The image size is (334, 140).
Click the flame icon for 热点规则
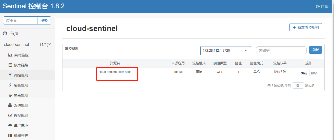pos(10,95)
